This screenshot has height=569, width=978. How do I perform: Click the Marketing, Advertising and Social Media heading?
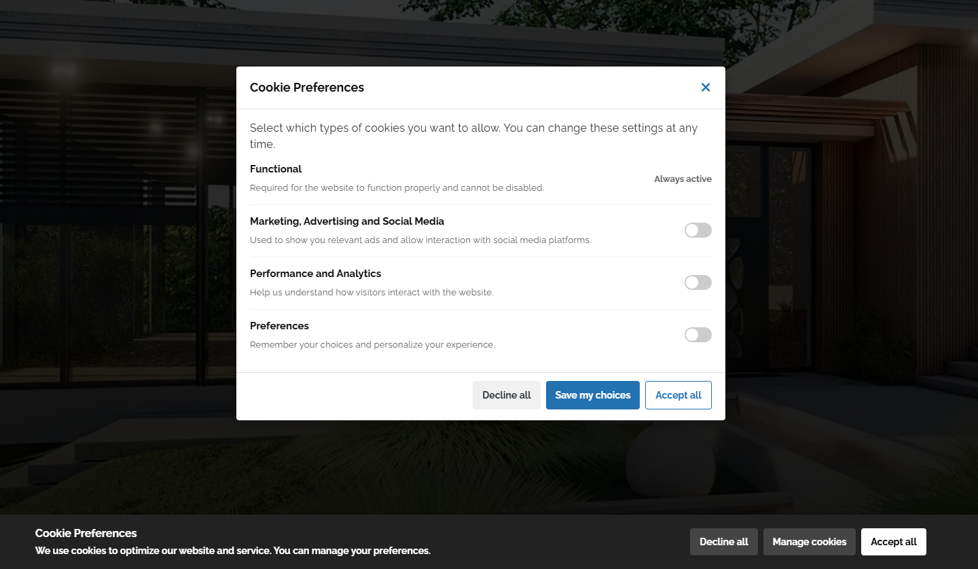347,221
